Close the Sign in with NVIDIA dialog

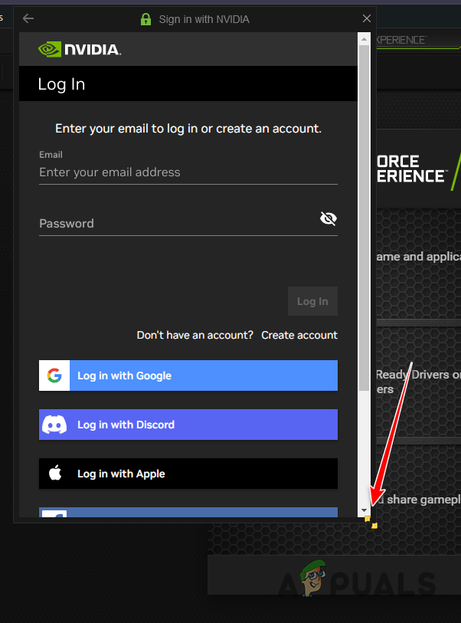click(367, 18)
